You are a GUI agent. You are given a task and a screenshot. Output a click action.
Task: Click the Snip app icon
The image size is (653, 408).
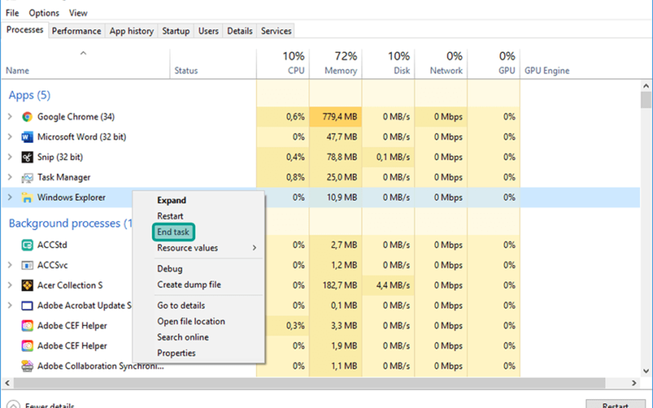coord(27,157)
